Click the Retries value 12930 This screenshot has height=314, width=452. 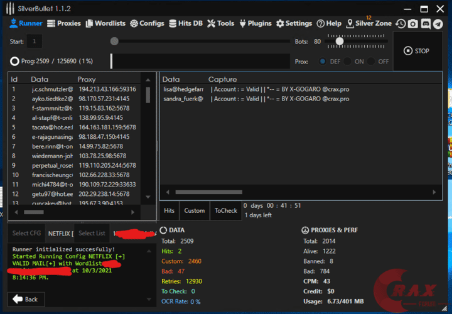point(194,281)
